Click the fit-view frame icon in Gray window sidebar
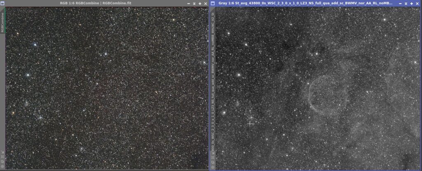Image resolution: width=422 pixels, height=171 pixels. 213,157
